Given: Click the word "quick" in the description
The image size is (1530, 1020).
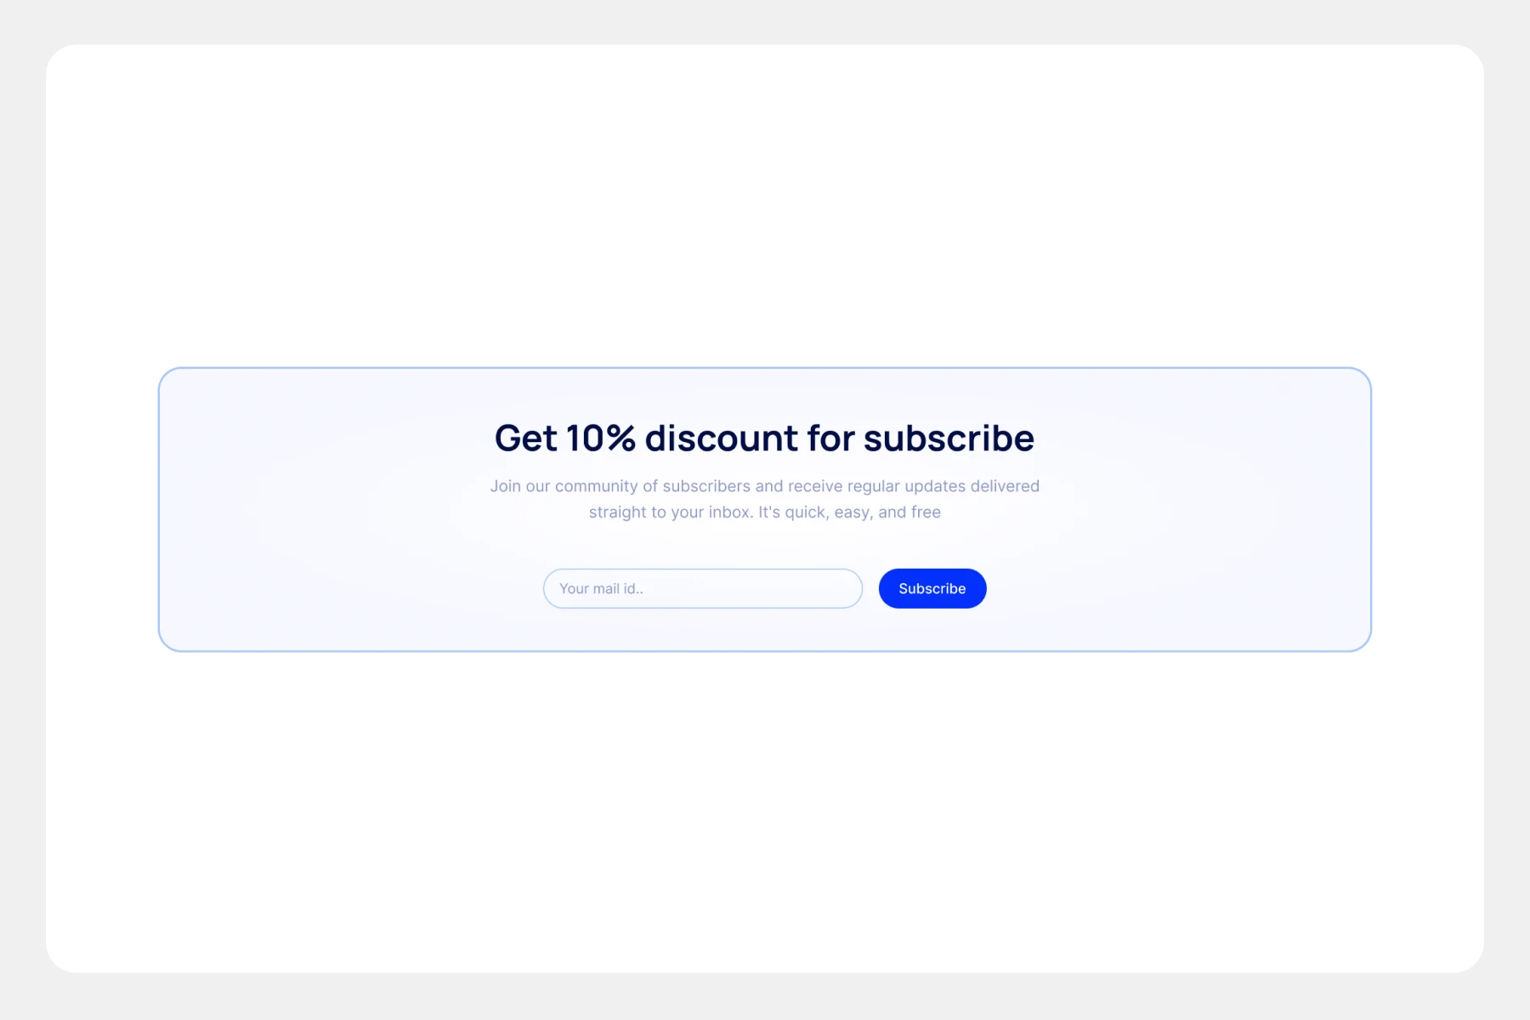Looking at the screenshot, I should pos(805,513).
